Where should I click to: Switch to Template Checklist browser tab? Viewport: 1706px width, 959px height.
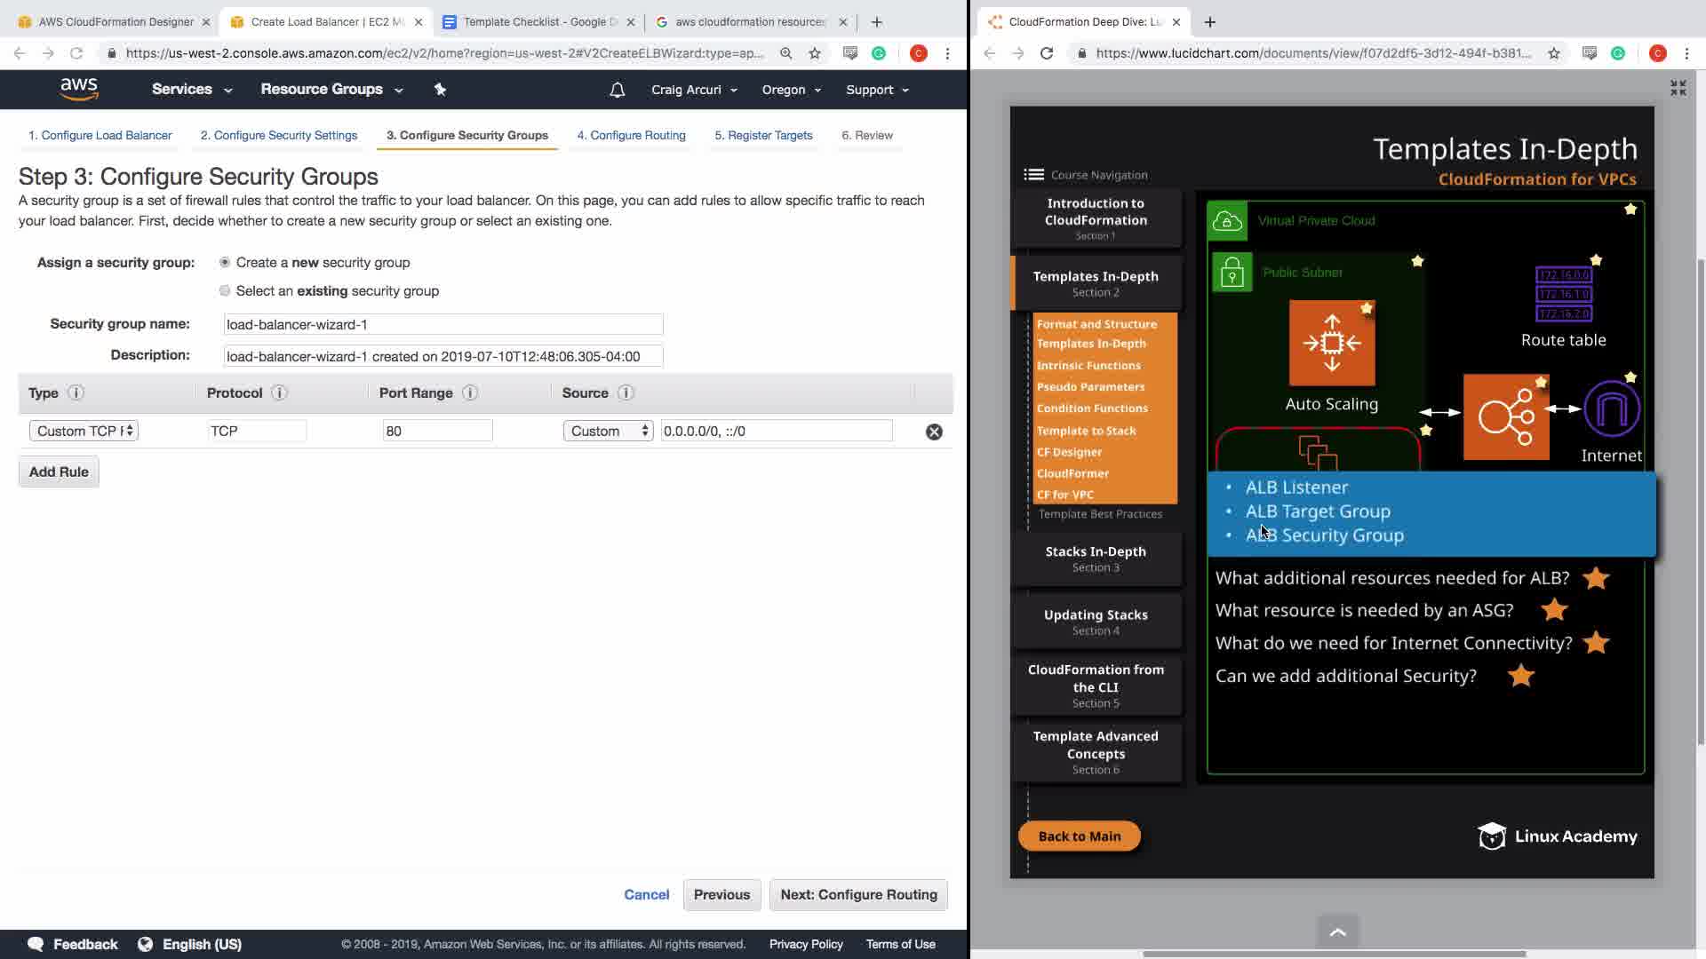pyautogui.click(x=538, y=21)
